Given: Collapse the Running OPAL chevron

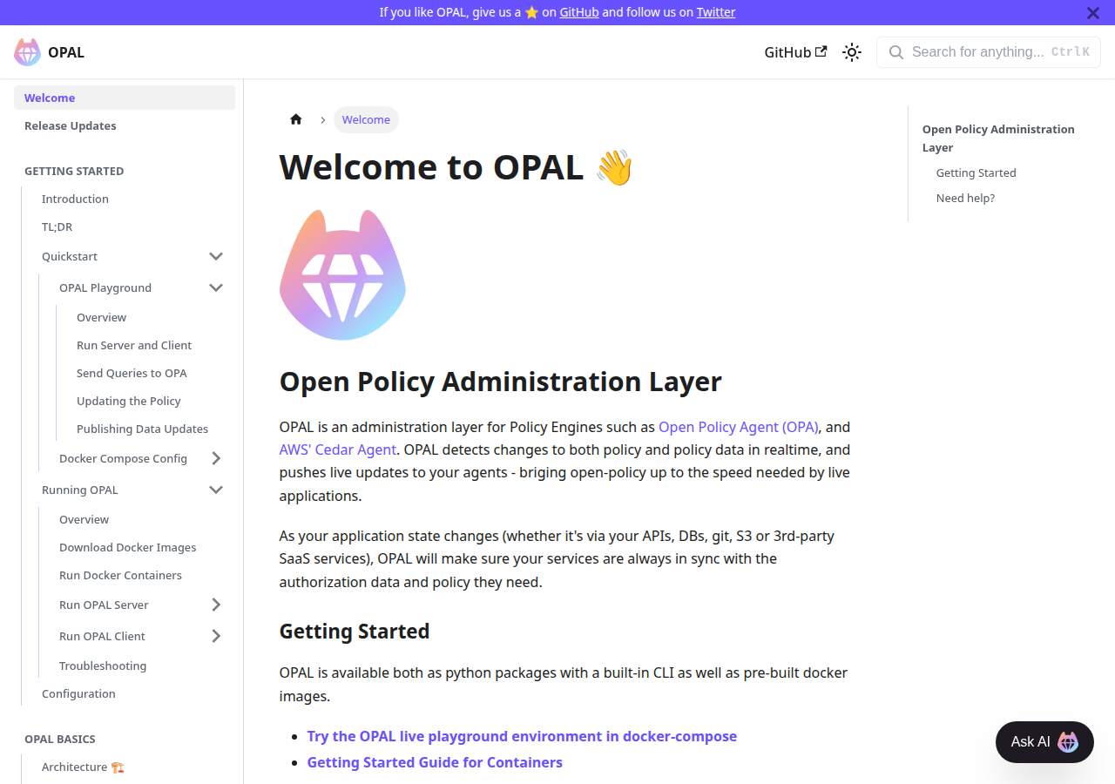Looking at the screenshot, I should 216,490.
